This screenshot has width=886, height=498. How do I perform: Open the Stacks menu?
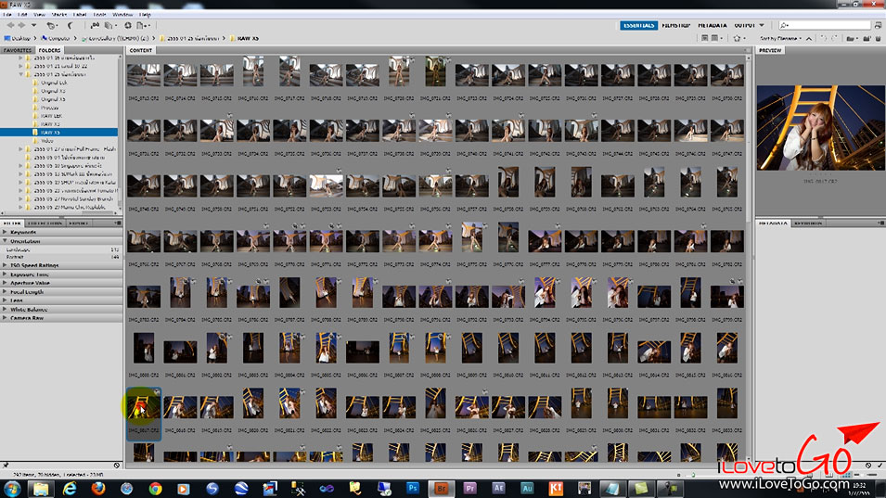[59, 14]
